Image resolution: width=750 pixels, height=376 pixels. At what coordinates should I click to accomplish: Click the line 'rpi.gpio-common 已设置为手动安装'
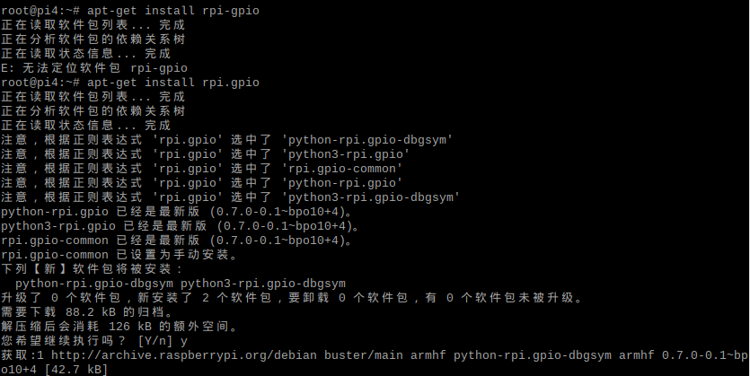pos(119,255)
